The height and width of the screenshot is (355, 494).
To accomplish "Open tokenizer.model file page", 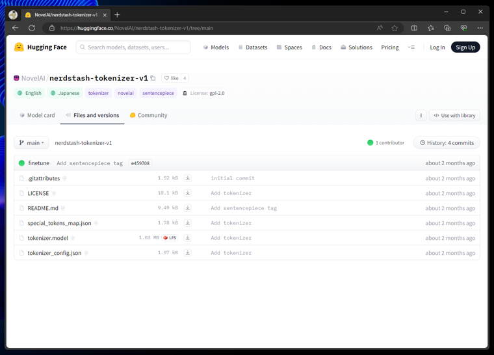I will pyautogui.click(x=47, y=238).
